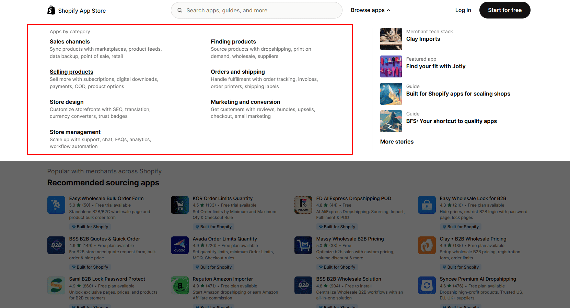The image size is (570, 308).
Task: Click the Log in link
Action: pyautogui.click(x=463, y=10)
